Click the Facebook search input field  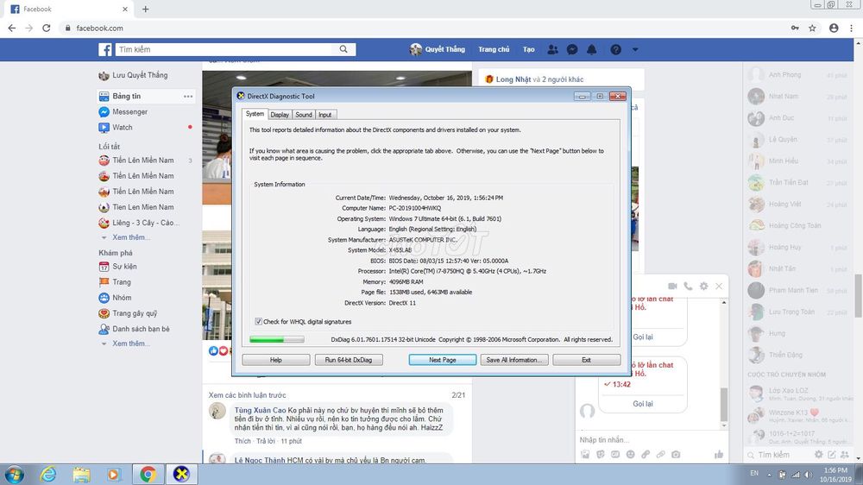[x=225, y=49]
